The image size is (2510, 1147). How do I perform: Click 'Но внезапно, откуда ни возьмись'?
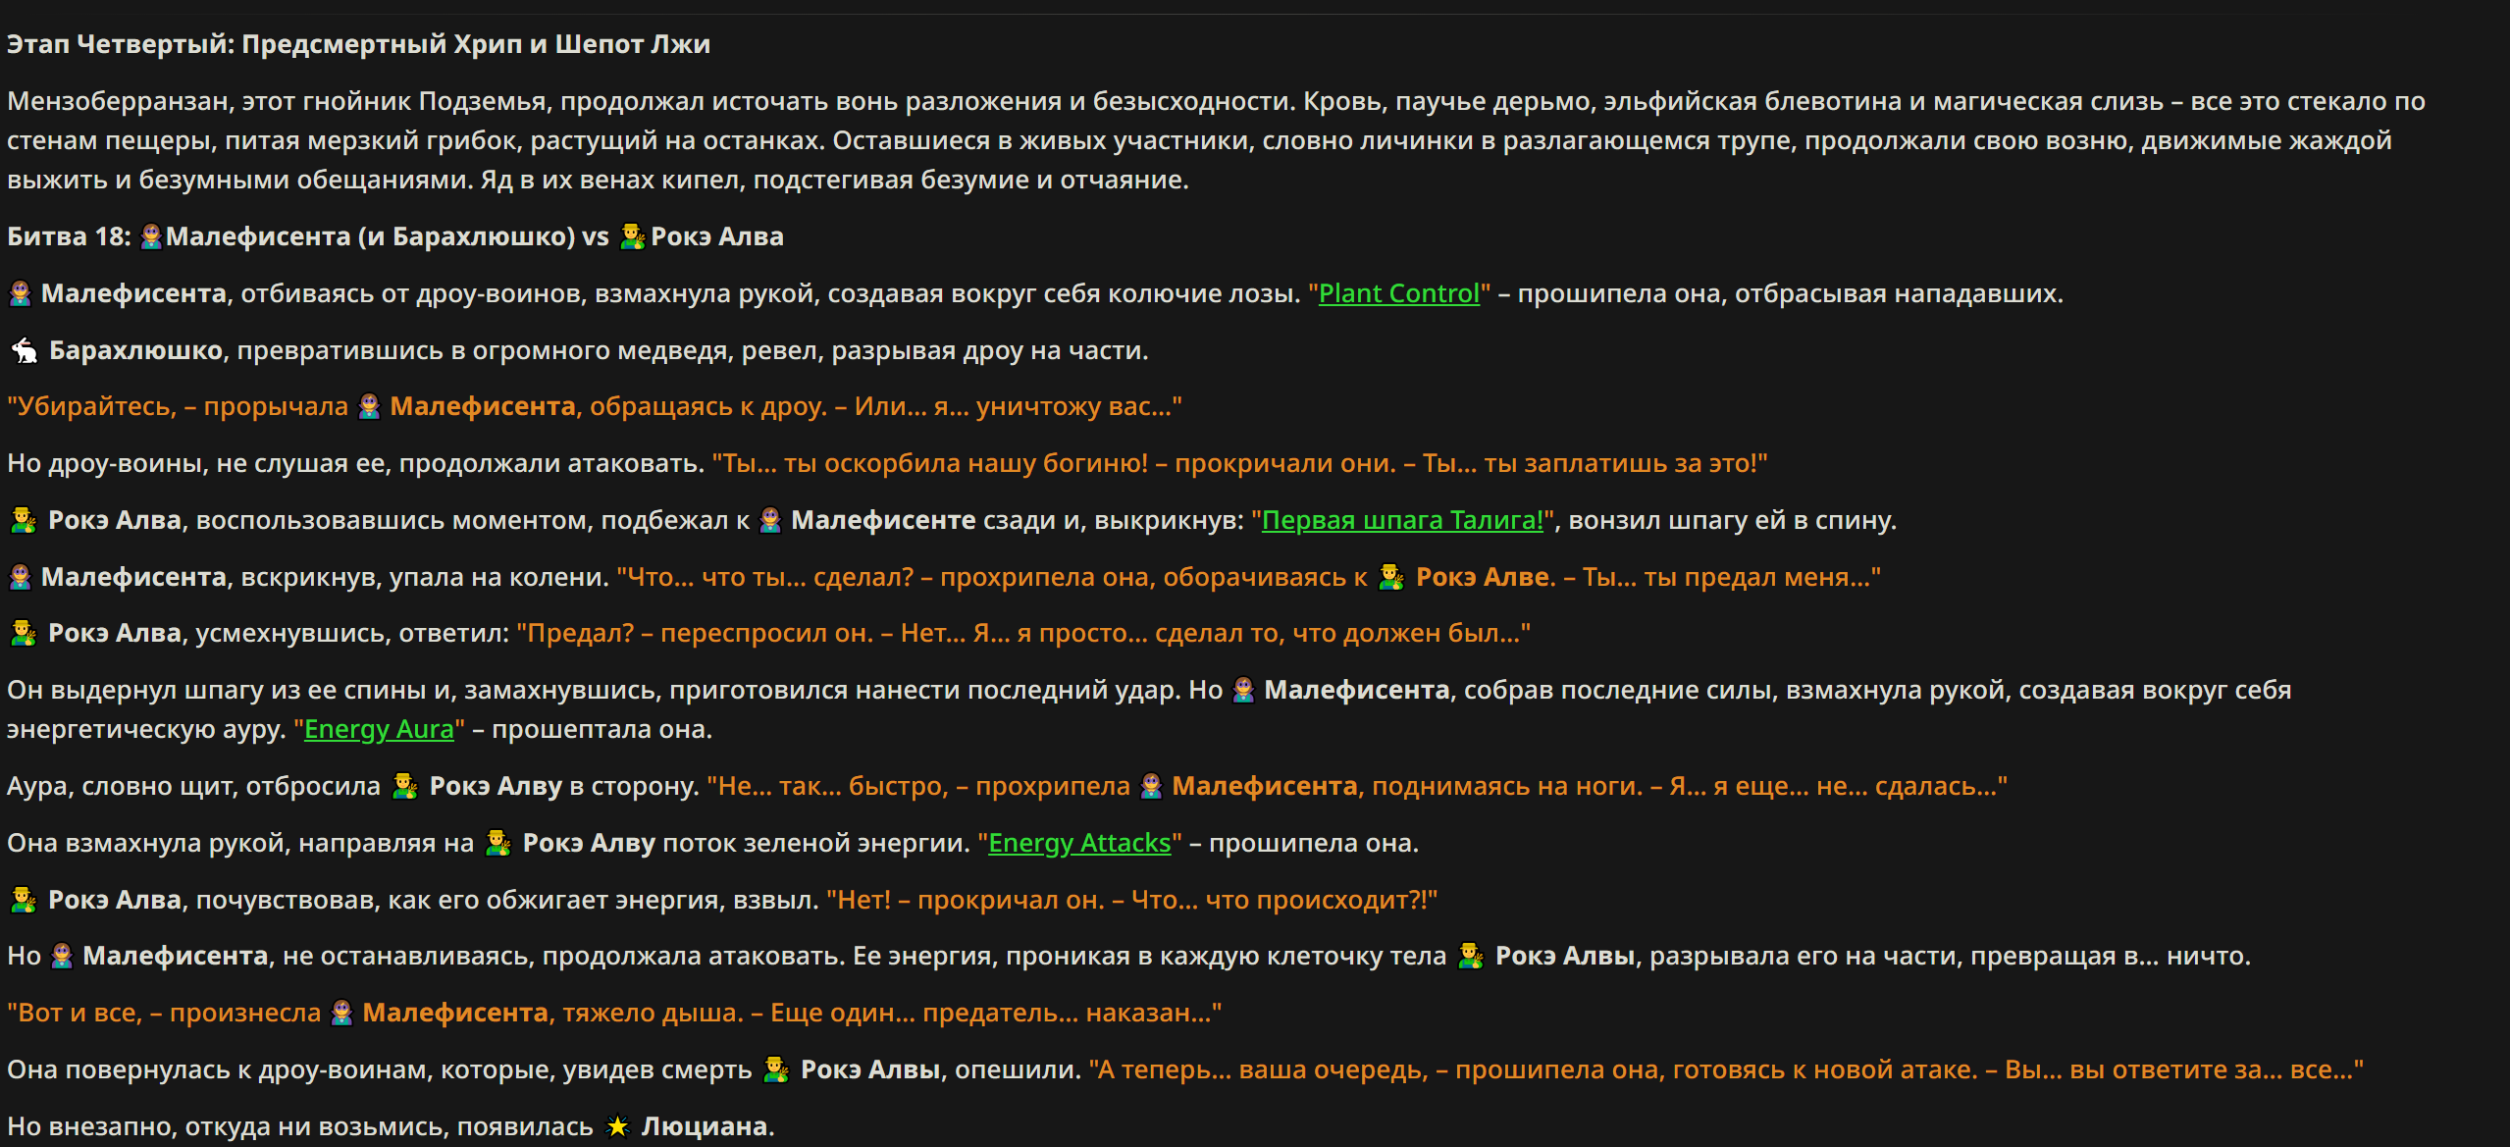[x=229, y=1127]
